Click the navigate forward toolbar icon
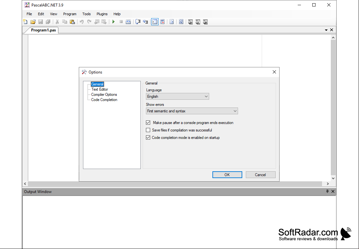The image size is (359, 249). pos(104,22)
